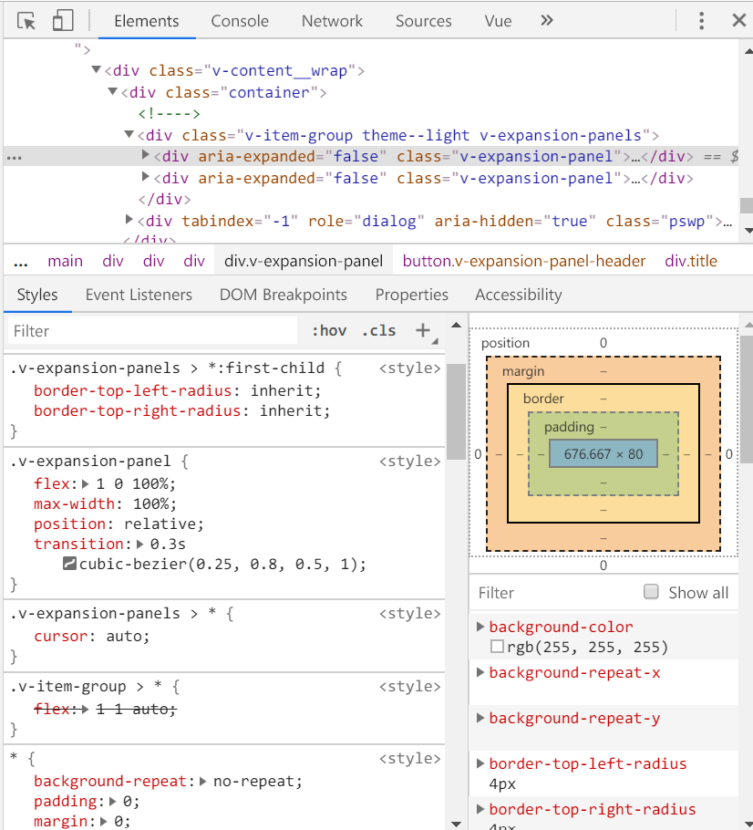Expand the div.v-expansion-panel DOM node arrow

(145, 156)
